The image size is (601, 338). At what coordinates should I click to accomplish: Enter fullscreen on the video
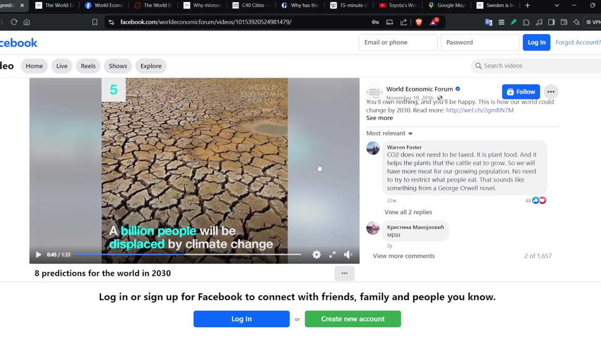tap(332, 254)
